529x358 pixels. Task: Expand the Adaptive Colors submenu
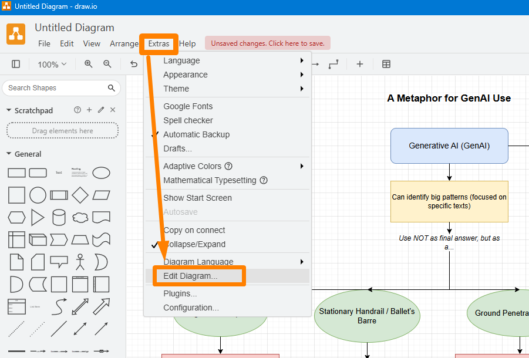227,166
